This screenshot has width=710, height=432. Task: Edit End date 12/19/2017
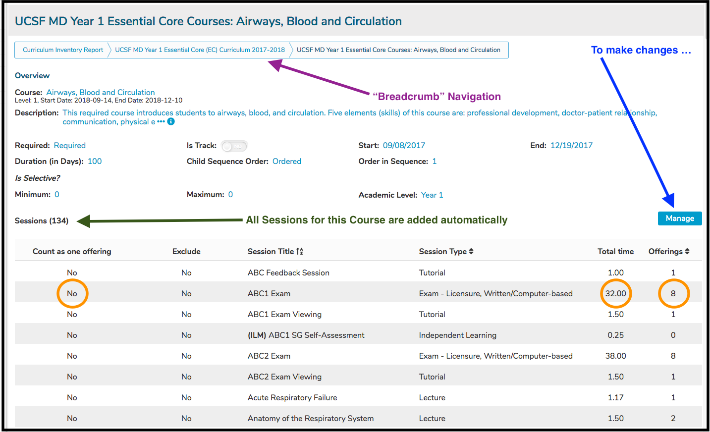(x=571, y=145)
